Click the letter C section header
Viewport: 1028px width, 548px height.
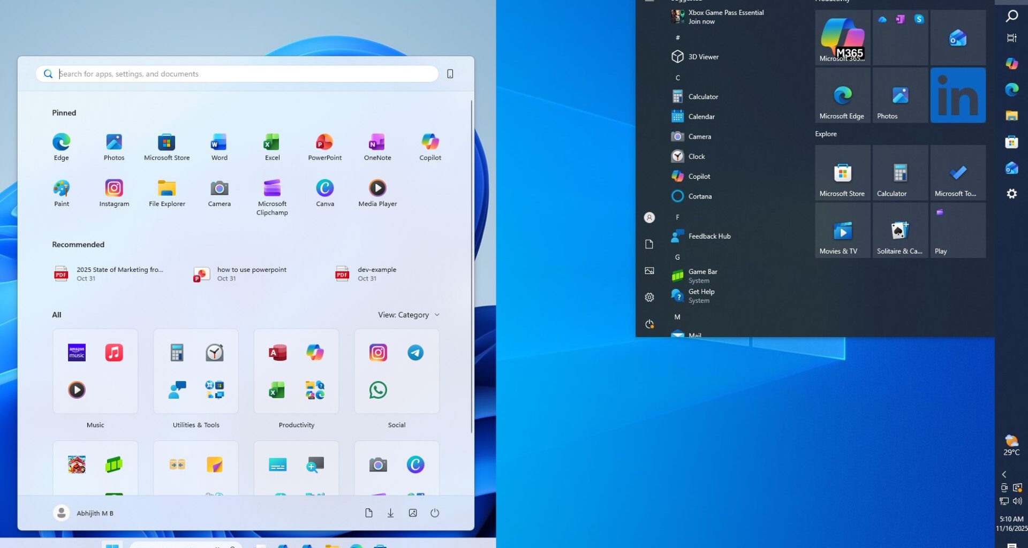point(677,78)
